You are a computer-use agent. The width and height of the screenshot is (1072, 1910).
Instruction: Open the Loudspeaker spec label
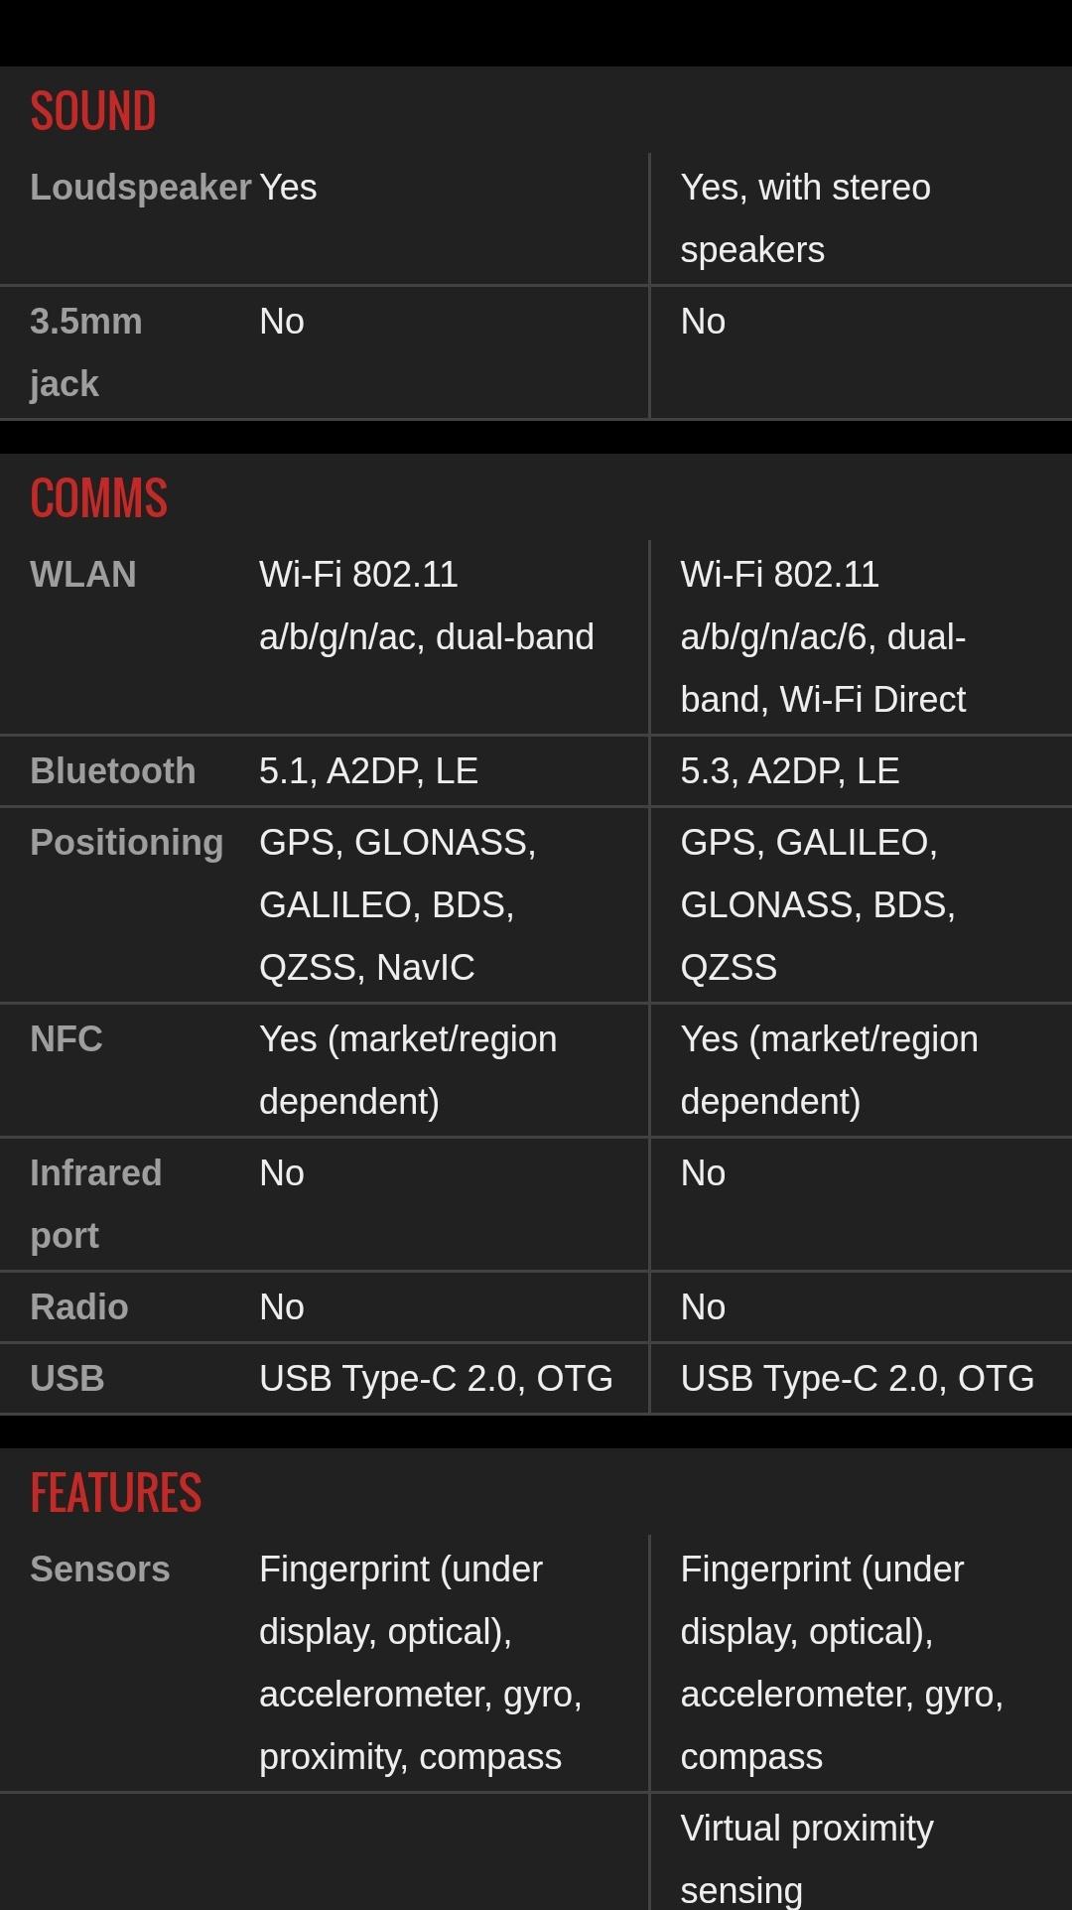tap(140, 188)
